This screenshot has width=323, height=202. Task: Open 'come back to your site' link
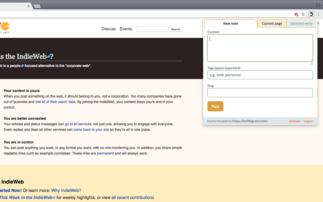pos(91,130)
